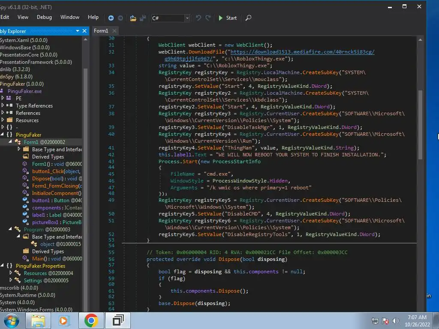Open Google Chrome from the taskbar

click(x=91, y=320)
